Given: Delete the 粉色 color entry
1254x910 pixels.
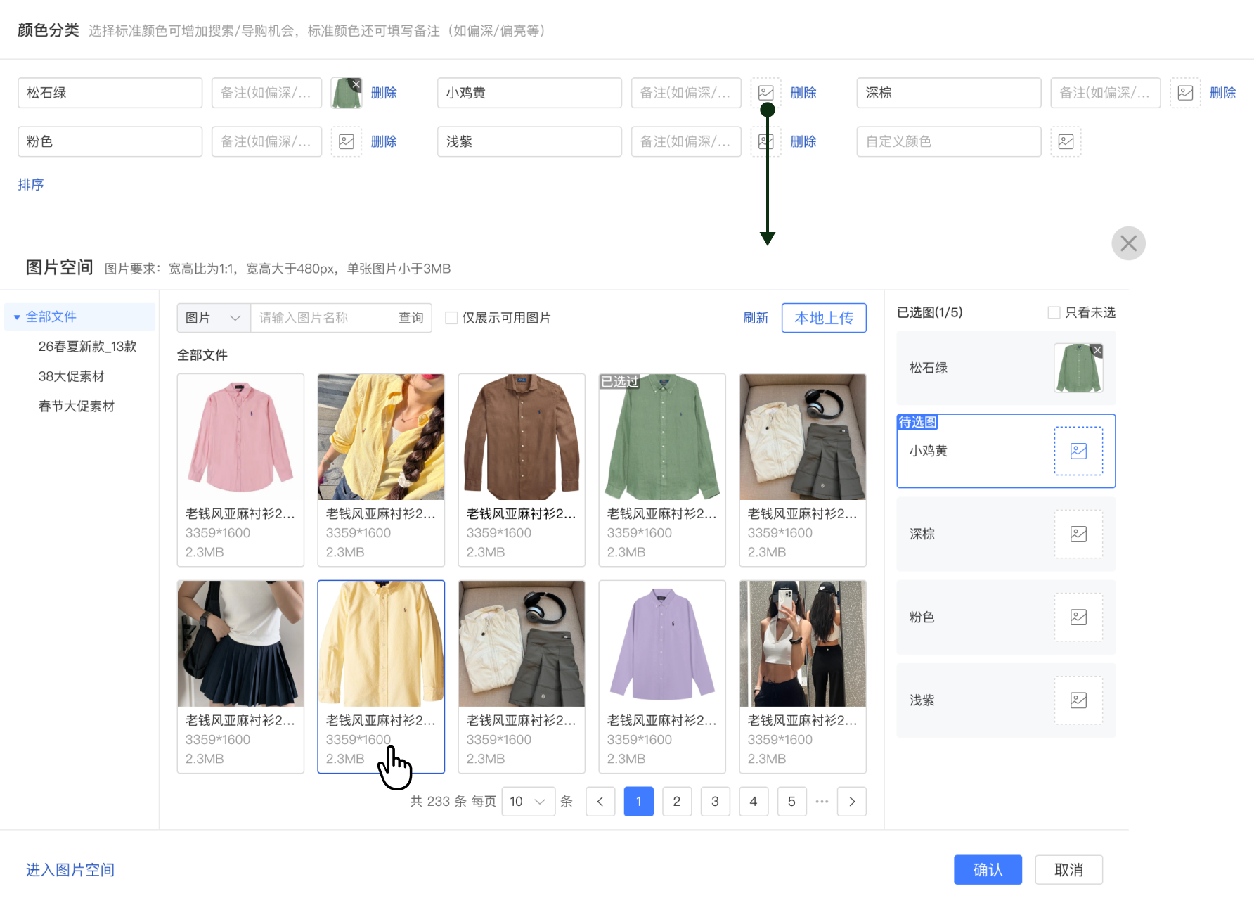Looking at the screenshot, I should [x=384, y=141].
